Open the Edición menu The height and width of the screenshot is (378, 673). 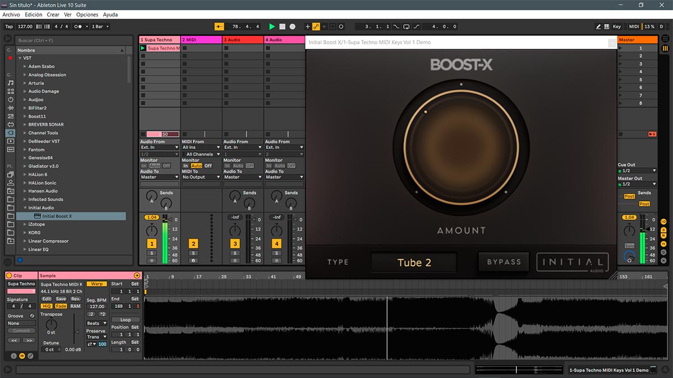(x=34, y=15)
